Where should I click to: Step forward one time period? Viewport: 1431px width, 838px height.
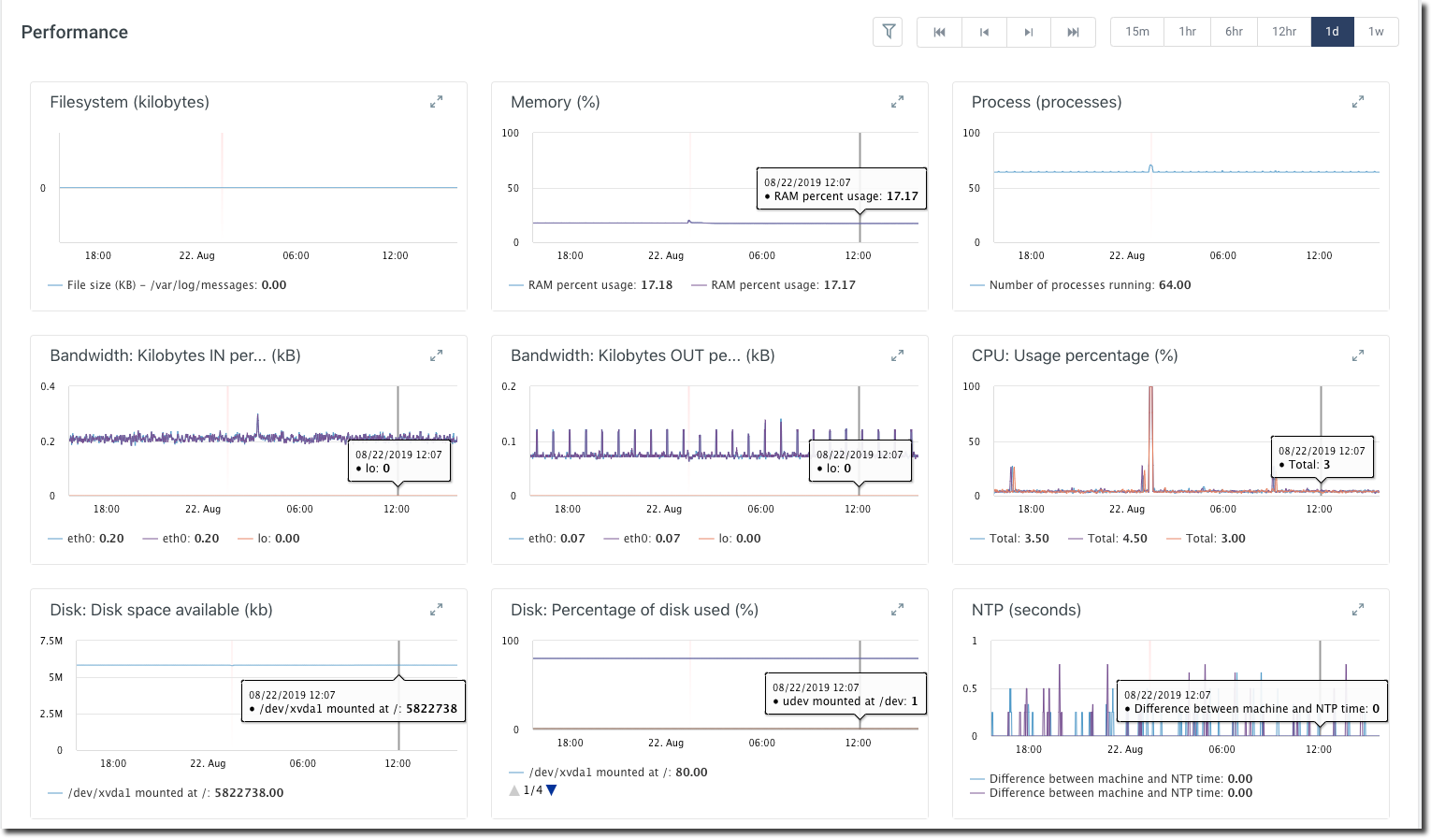[x=1029, y=32]
